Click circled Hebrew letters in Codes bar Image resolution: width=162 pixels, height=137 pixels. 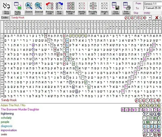tap(135, 18)
